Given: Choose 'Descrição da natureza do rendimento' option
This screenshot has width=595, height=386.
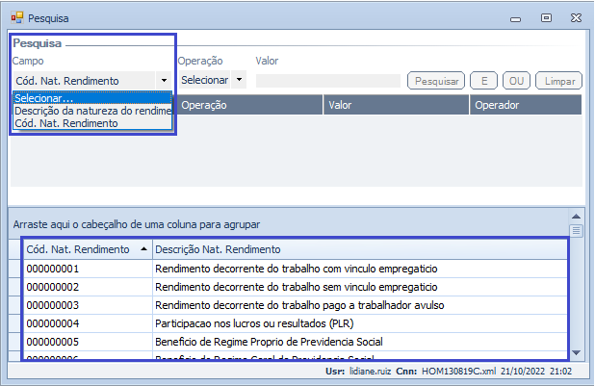Looking at the screenshot, I should 92,110.
